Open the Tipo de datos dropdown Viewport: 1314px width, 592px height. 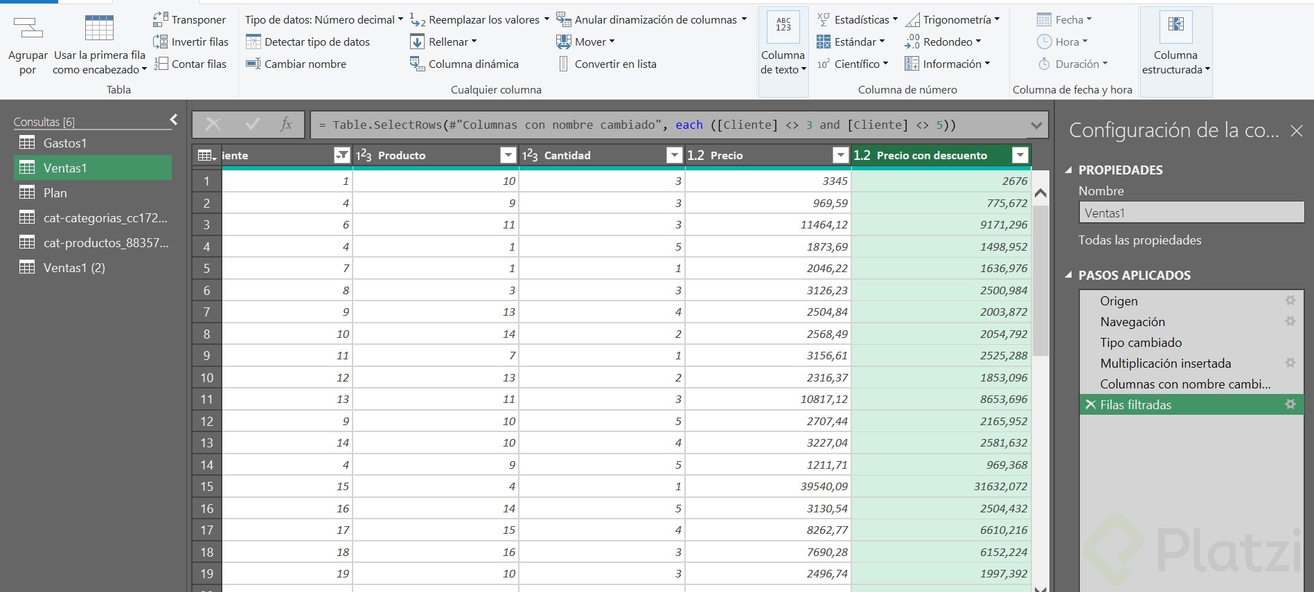323,19
